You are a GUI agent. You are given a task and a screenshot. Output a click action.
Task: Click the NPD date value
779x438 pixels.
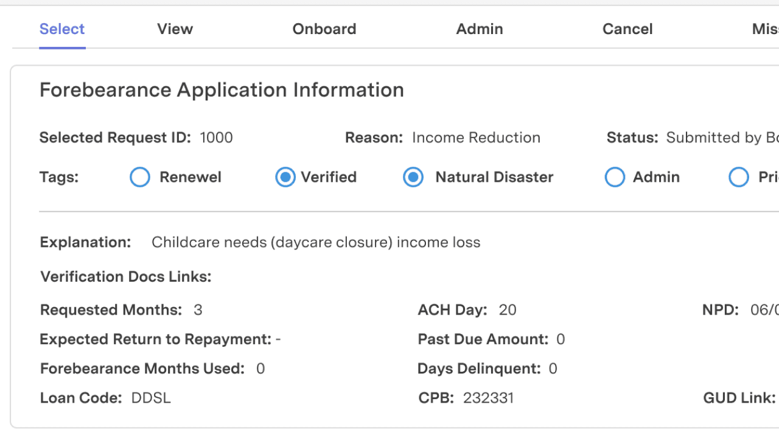coord(764,310)
